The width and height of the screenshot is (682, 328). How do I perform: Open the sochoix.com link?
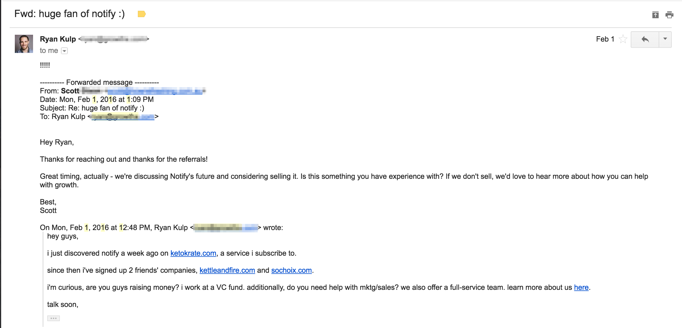291,270
